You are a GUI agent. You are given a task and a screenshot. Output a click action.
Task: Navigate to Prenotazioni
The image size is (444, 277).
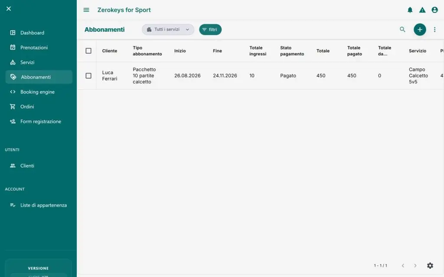(39, 48)
